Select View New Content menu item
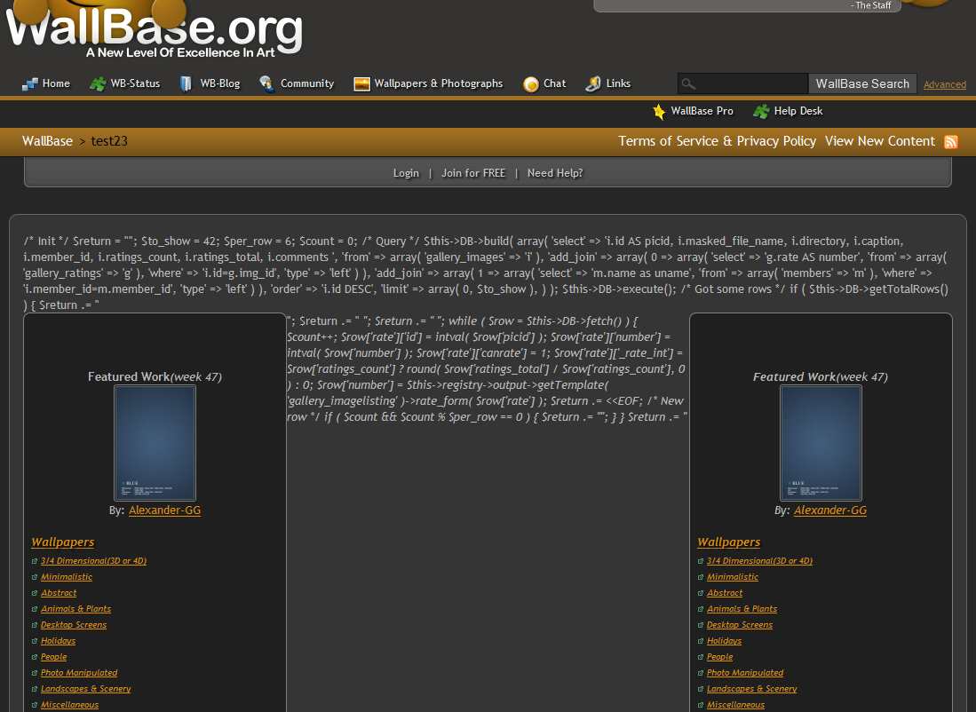 (x=879, y=141)
